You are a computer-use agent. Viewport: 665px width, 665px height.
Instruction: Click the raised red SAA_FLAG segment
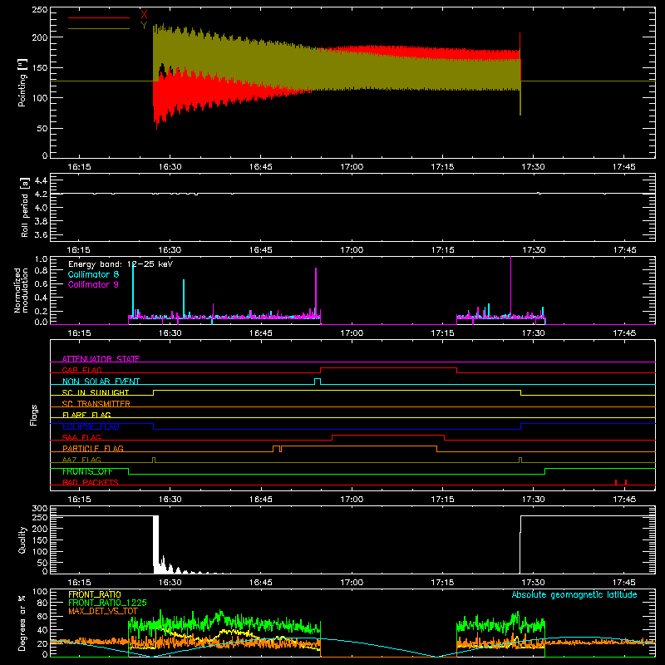click(x=388, y=436)
